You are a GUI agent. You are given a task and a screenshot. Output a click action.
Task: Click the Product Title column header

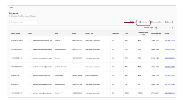coord(89,33)
